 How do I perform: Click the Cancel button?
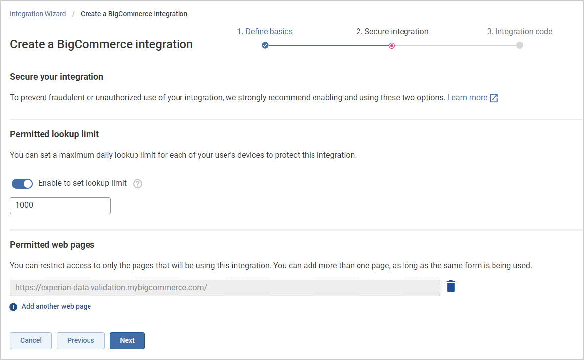point(31,340)
